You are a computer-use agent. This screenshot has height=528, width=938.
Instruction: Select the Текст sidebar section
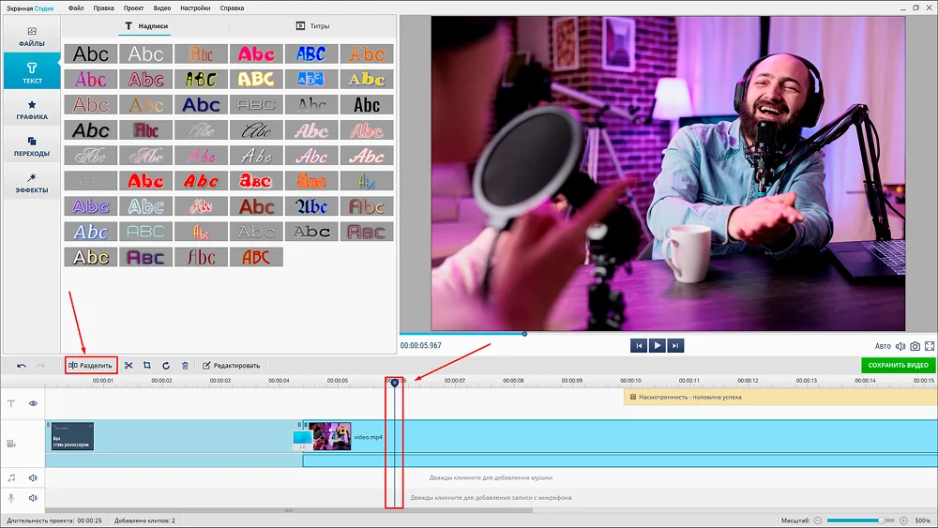click(32, 72)
